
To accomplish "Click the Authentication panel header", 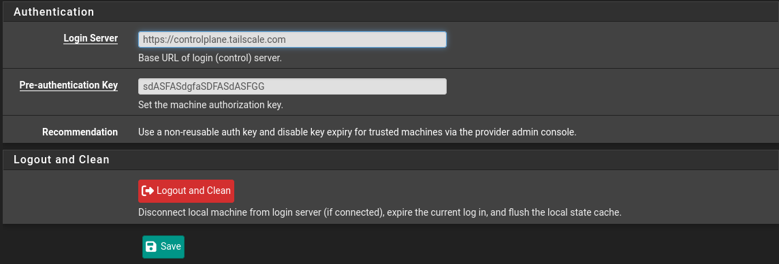I will click(x=389, y=12).
